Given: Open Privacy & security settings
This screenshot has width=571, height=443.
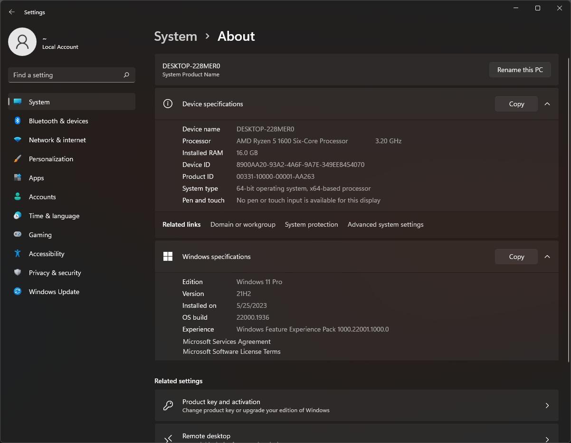Looking at the screenshot, I should (72, 273).
